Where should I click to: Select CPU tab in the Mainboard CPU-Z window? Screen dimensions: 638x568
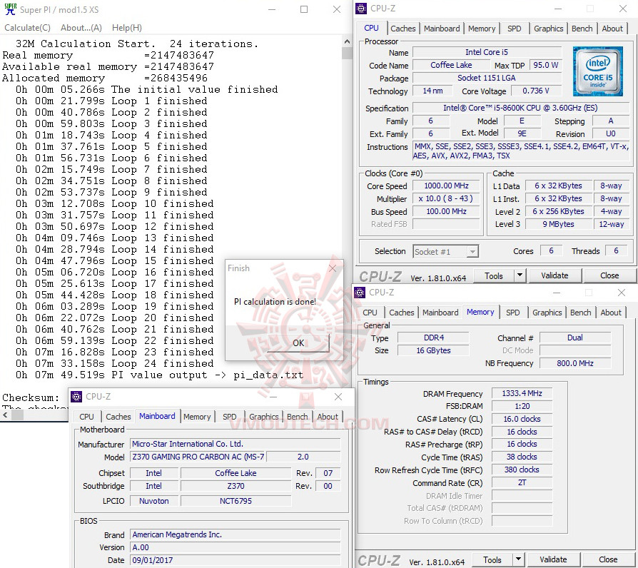click(x=86, y=417)
